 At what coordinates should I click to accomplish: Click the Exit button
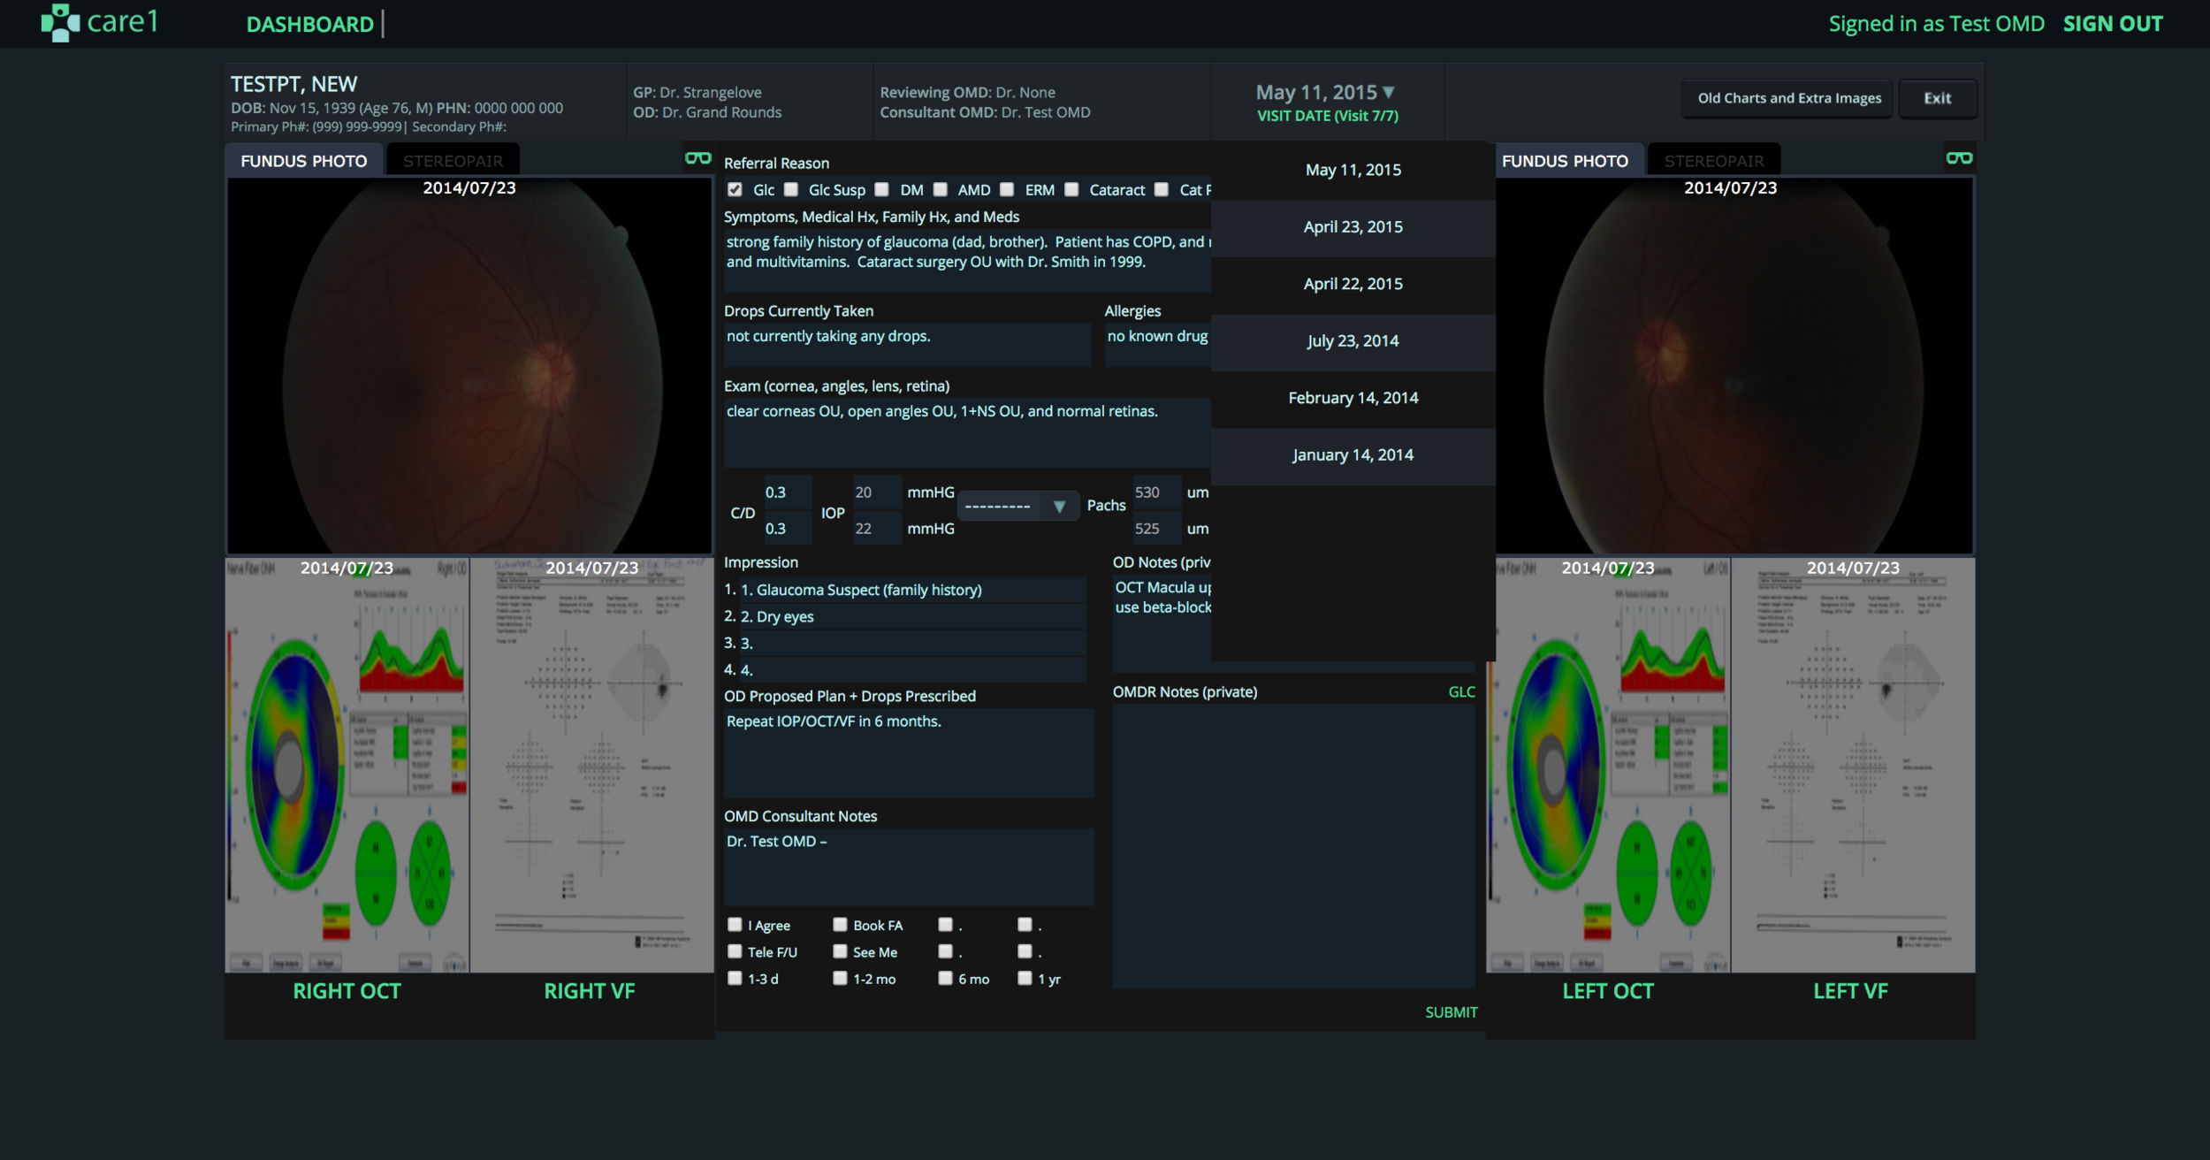coord(1937,98)
